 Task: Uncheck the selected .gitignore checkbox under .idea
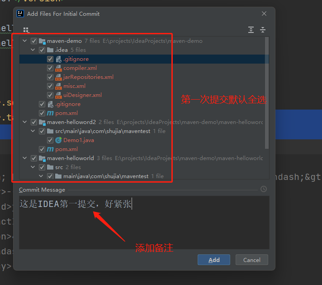[x=50, y=59]
